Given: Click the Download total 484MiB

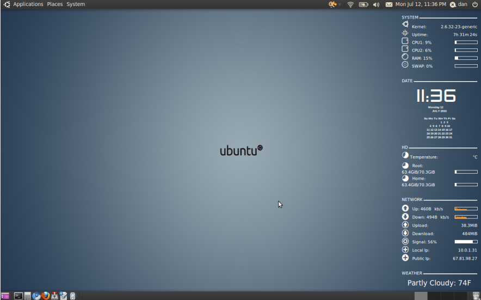Looking at the screenshot, I should [470, 234].
